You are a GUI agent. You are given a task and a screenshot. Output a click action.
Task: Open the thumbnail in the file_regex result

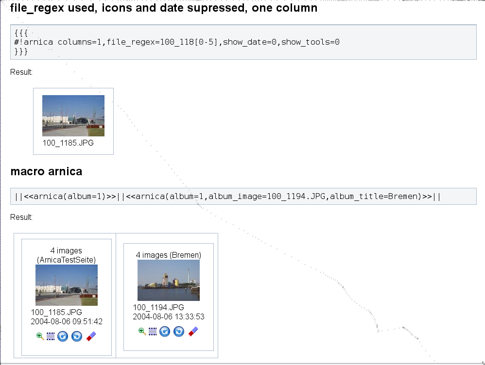[73, 116]
